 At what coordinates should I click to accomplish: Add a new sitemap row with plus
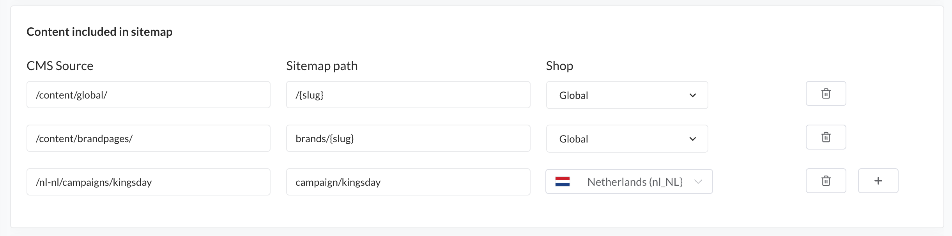878,181
